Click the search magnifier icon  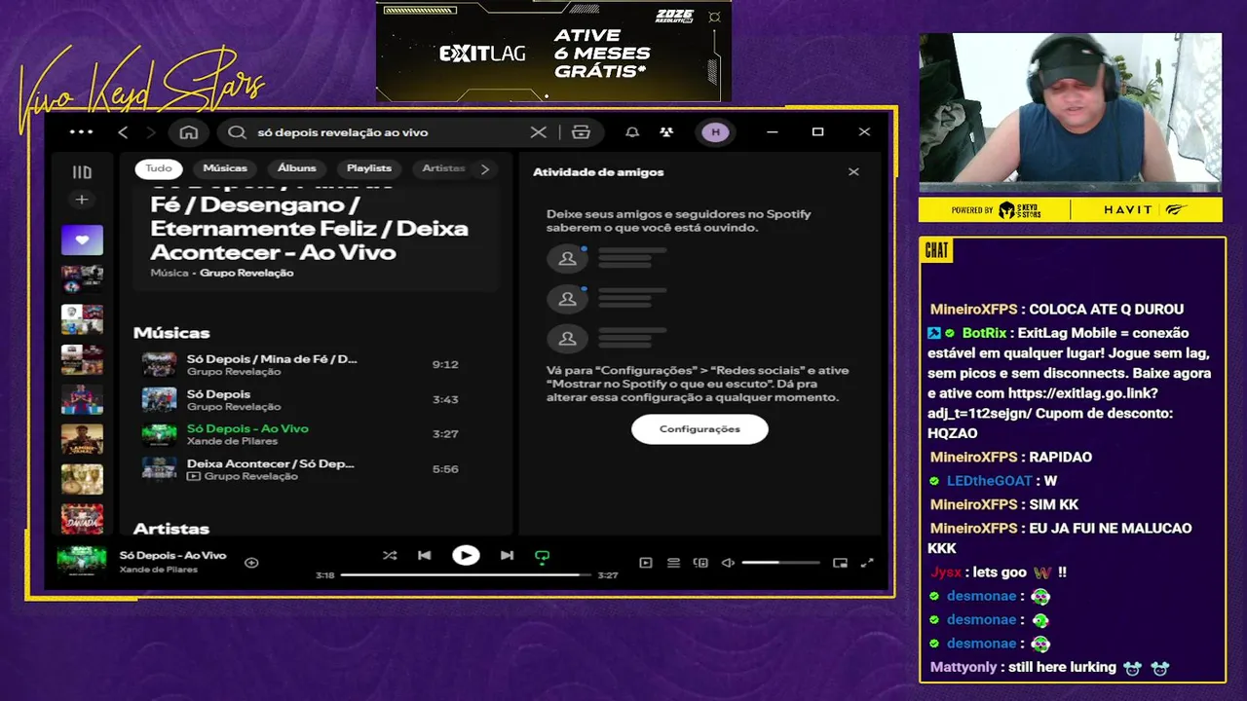click(x=237, y=132)
